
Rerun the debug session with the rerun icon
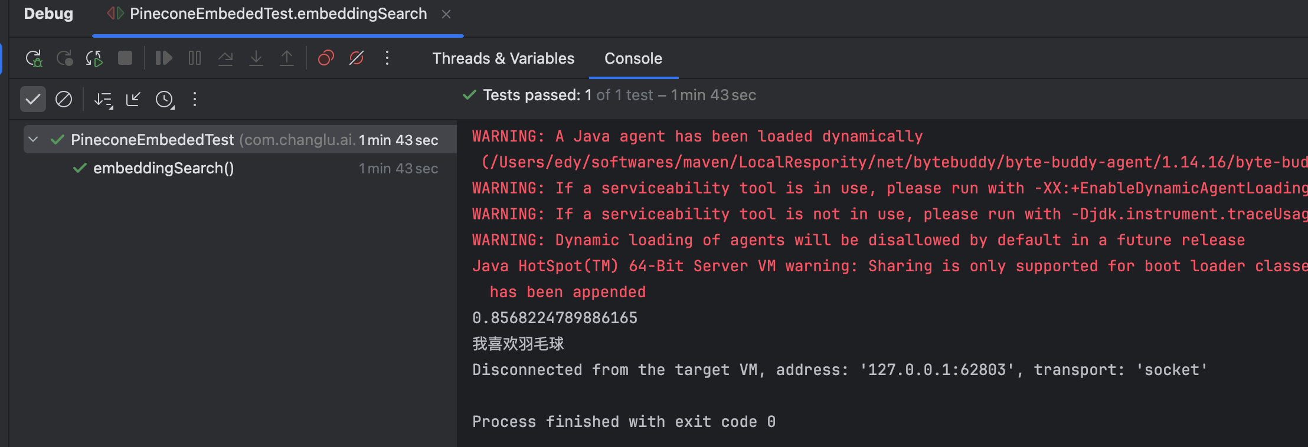pyautogui.click(x=34, y=58)
